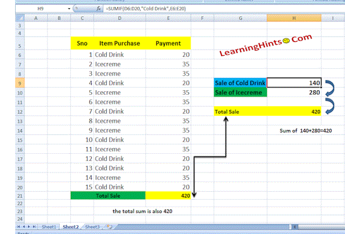Select payment 20 in row 18

[x=168, y=168]
